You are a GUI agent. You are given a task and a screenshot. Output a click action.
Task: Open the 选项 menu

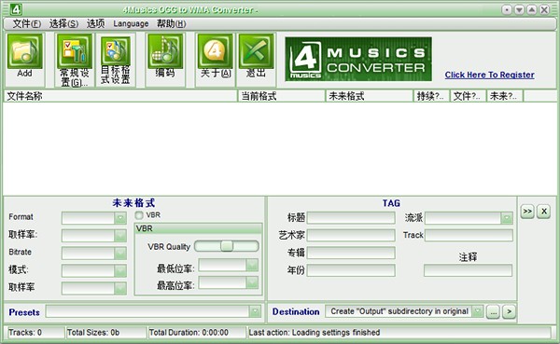pos(96,24)
